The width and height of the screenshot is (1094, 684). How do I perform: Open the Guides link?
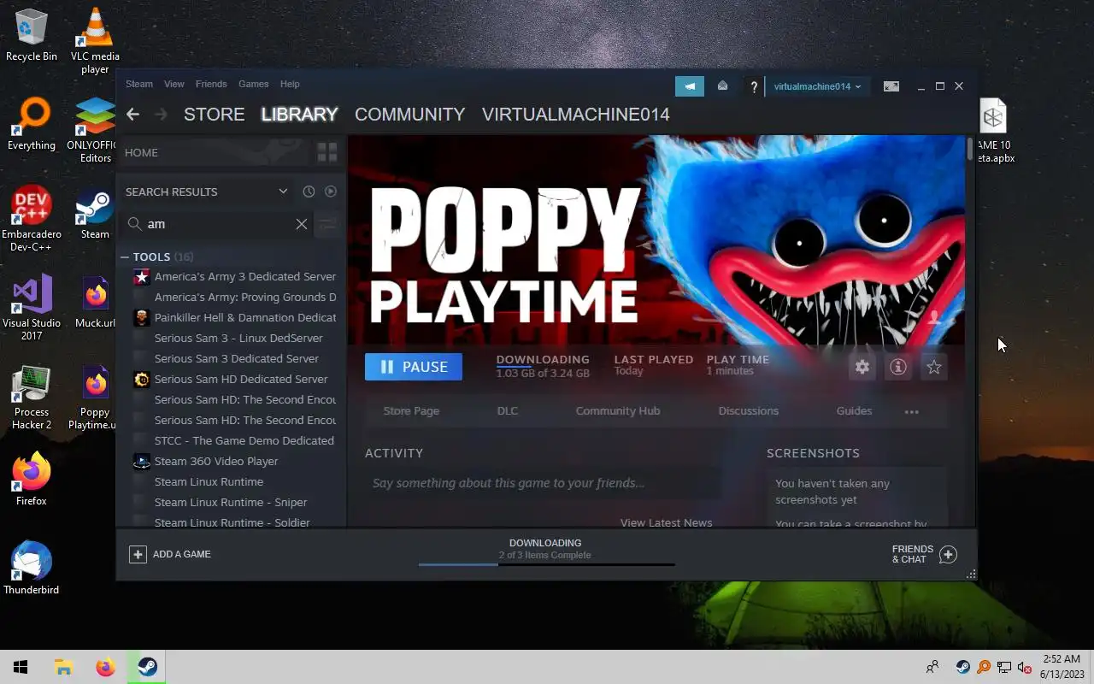[854, 411]
